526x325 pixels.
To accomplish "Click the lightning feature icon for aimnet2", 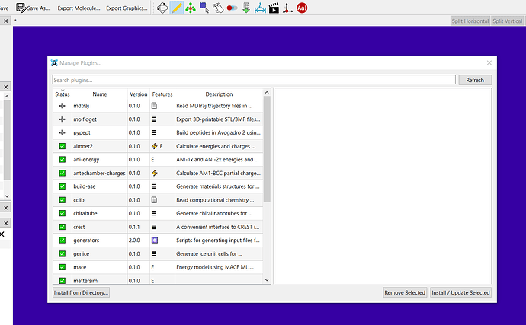I will (x=154, y=146).
